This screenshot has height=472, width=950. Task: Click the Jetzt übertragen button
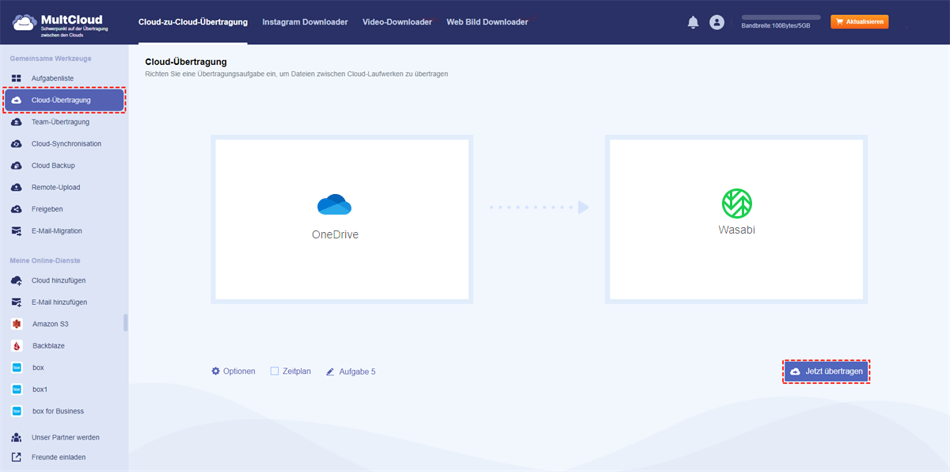[826, 371]
